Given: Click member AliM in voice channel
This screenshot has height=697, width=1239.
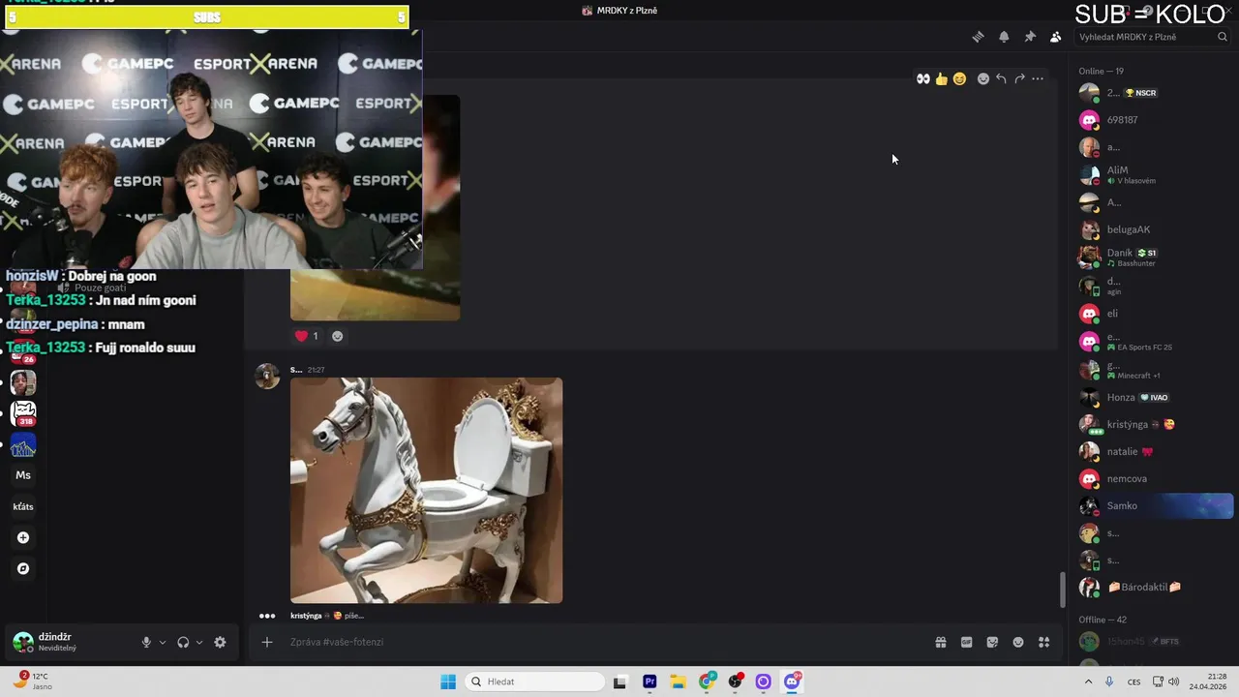Looking at the screenshot, I should click(1156, 174).
